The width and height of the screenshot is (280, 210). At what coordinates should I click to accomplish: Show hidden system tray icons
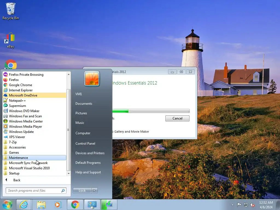point(232,205)
